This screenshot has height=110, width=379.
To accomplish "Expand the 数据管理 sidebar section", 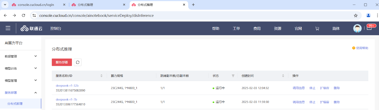I will point(21,56).
